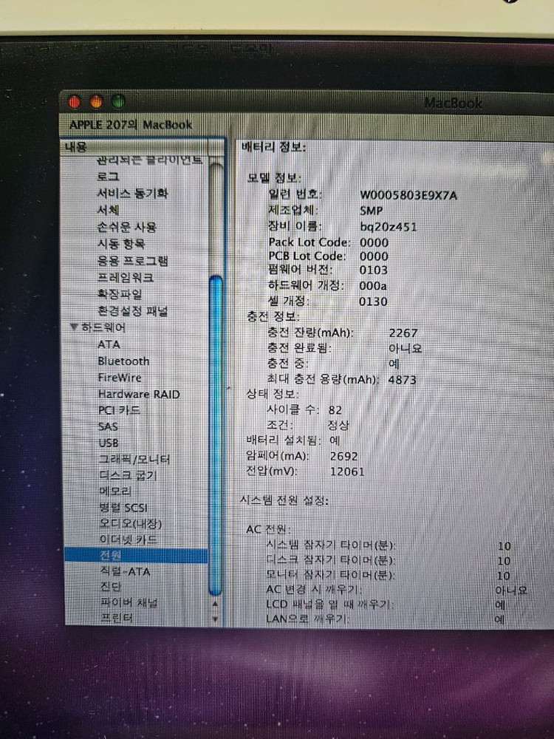Click the yellow minimize window button
The width and height of the screenshot is (554, 739).
pyautogui.click(x=96, y=101)
